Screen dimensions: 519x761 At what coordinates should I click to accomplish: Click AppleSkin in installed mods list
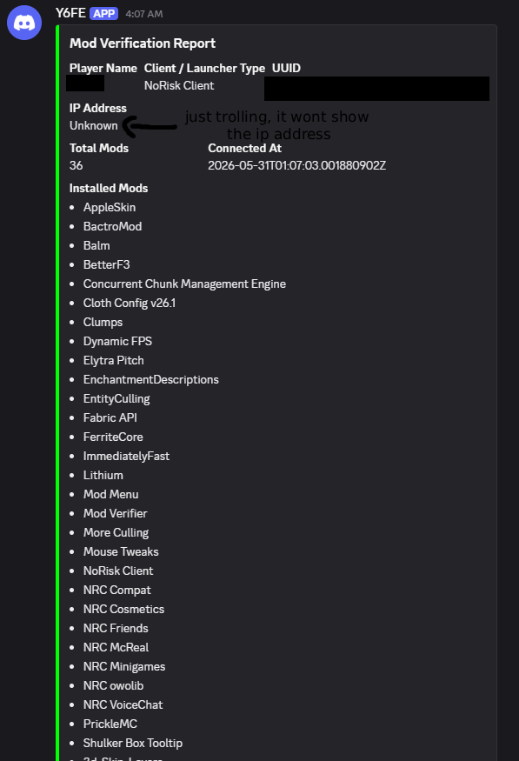[x=110, y=207]
